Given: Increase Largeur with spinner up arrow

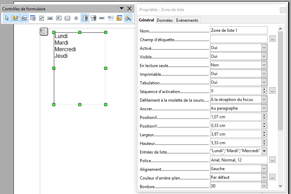Looking at the screenshot, I should click(x=264, y=132).
